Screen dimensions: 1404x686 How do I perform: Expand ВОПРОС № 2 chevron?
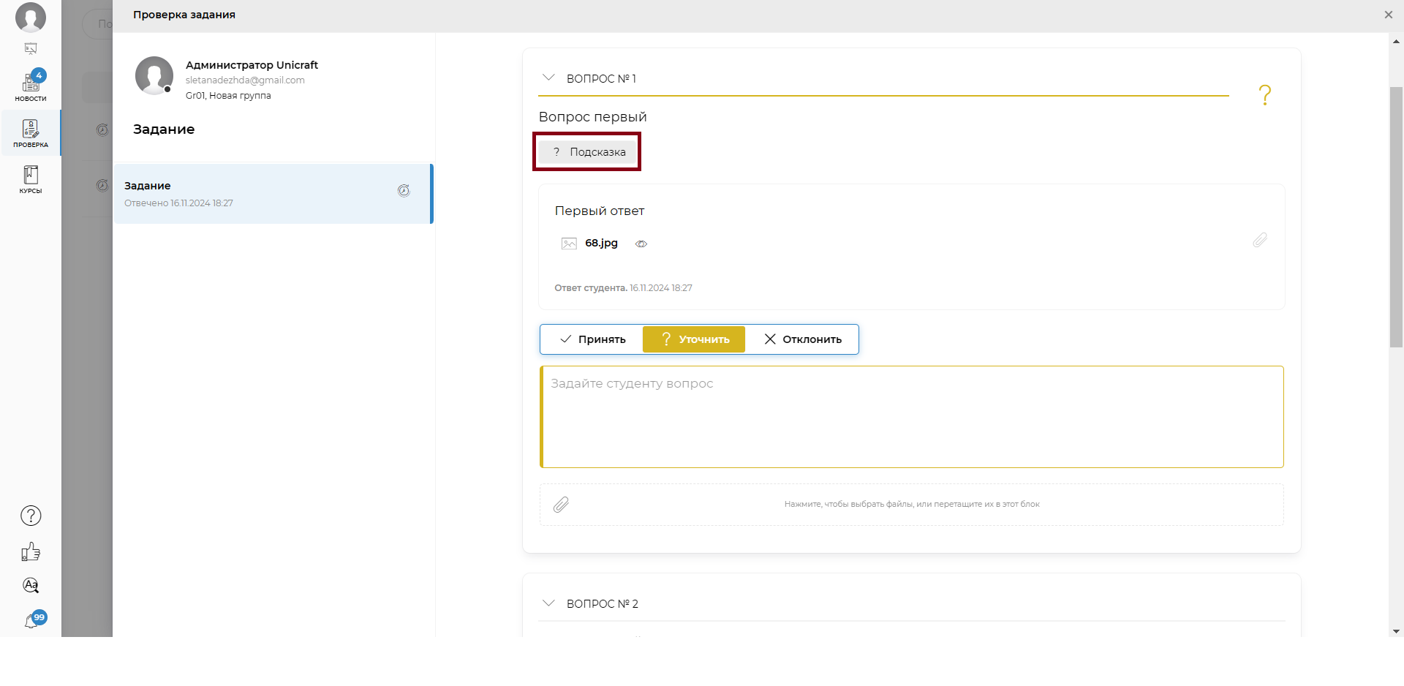pos(548,603)
